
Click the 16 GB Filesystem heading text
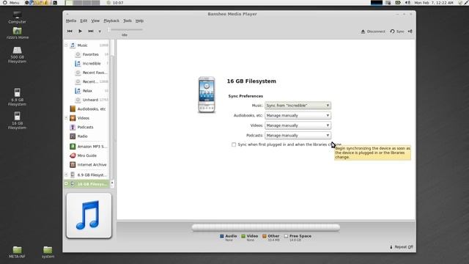[251, 81]
